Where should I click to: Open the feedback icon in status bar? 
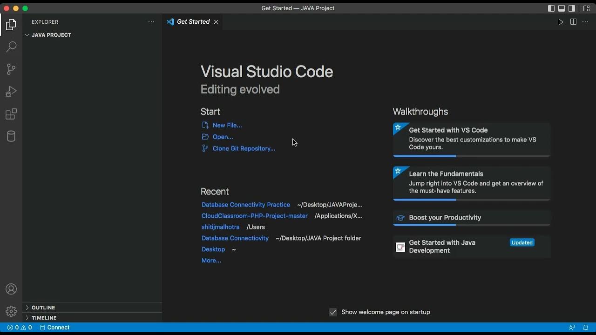(572, 328)
